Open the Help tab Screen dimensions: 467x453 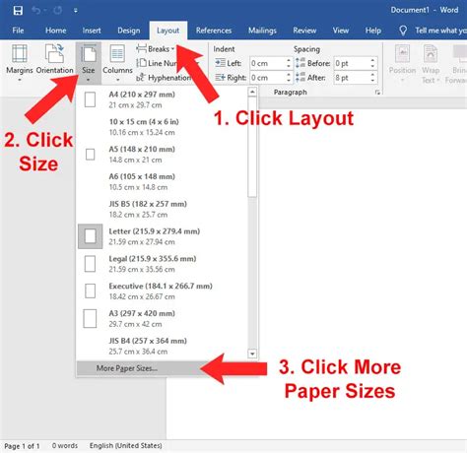point(373,31)
